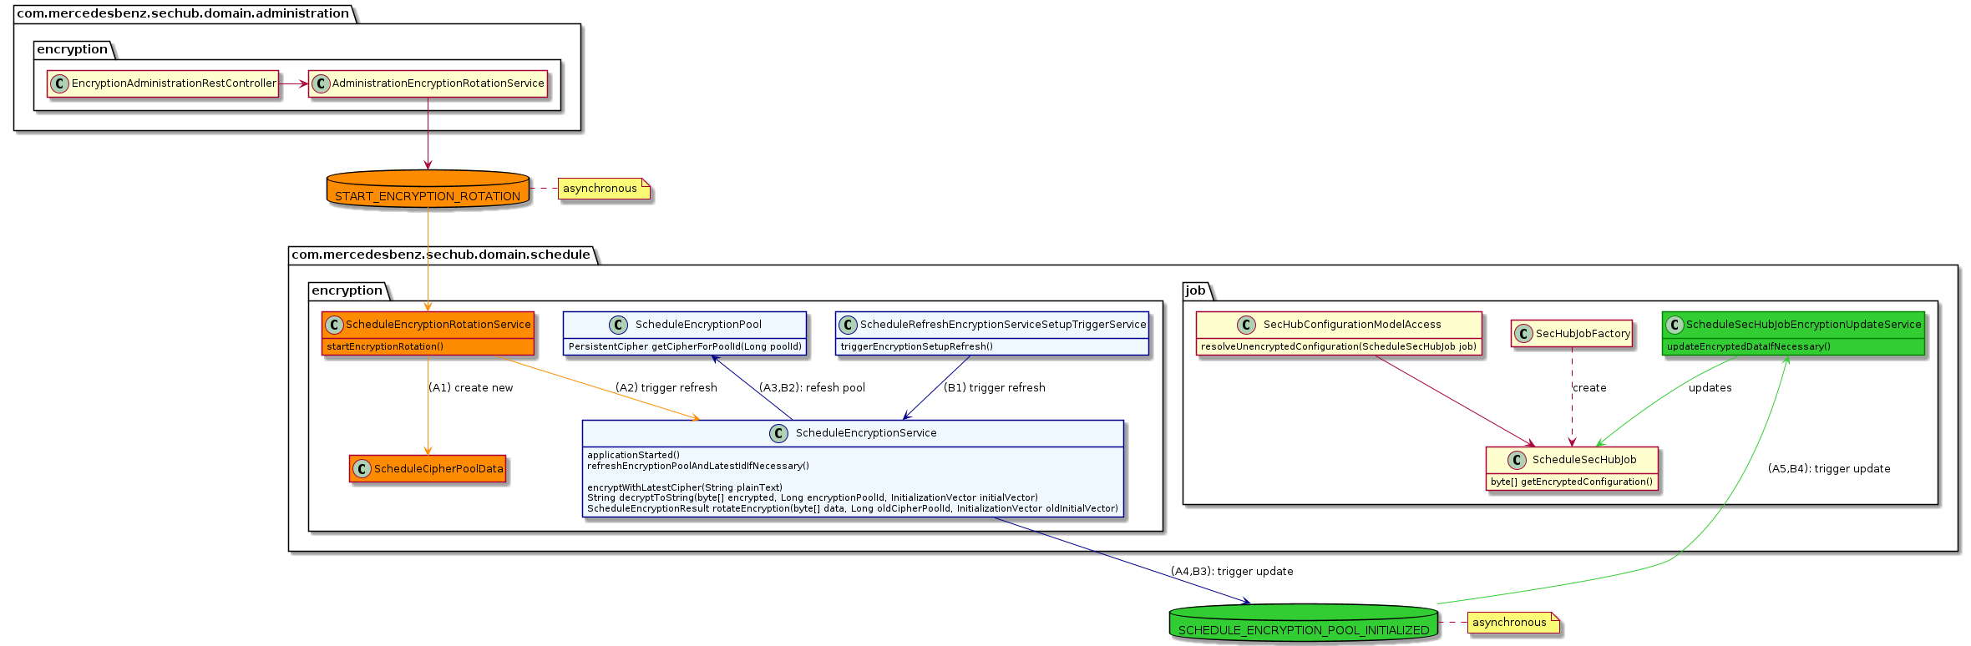Click the (A2) trigger refresh arrow label
The width and height of the screenshot is (1971, 646).
click(666, 388)
